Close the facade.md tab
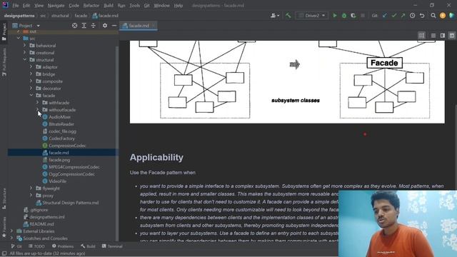The height and width of the screenshot is (257, 457). tap(154, 26)
